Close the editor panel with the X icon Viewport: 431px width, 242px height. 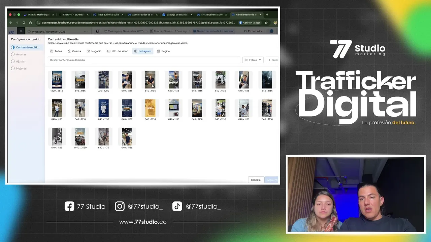click(x=21, y=31)
